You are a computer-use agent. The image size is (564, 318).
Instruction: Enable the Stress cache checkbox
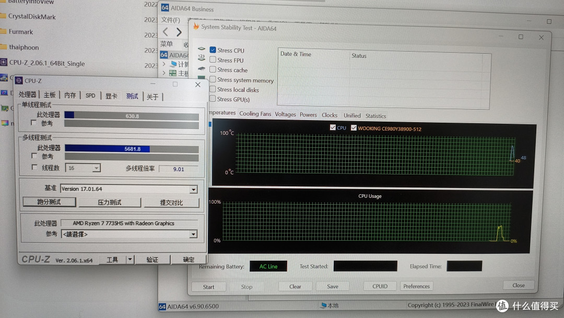(x=213, y=69)
